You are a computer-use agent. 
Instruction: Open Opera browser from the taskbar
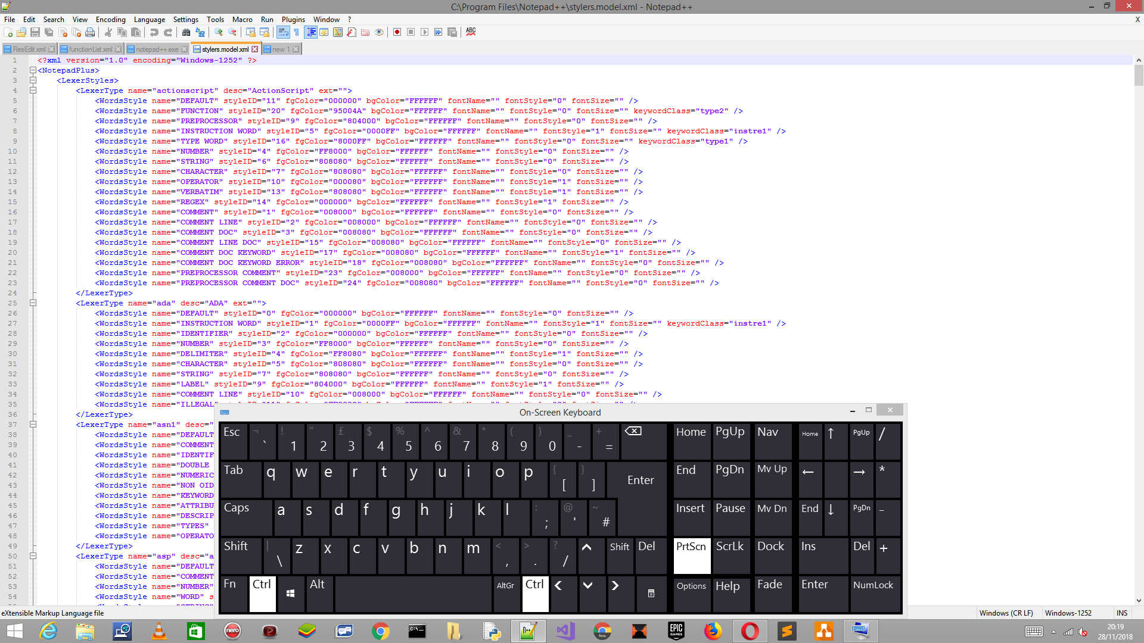point(750,631)
